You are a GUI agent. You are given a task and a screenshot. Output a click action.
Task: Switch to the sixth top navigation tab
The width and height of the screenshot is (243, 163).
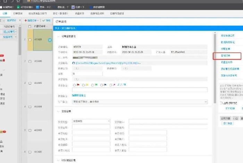97,14
